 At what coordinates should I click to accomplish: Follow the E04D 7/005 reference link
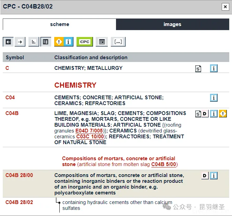(89, 131)
